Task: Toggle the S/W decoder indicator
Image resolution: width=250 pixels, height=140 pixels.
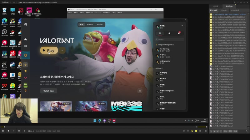Action: point(44,131)
